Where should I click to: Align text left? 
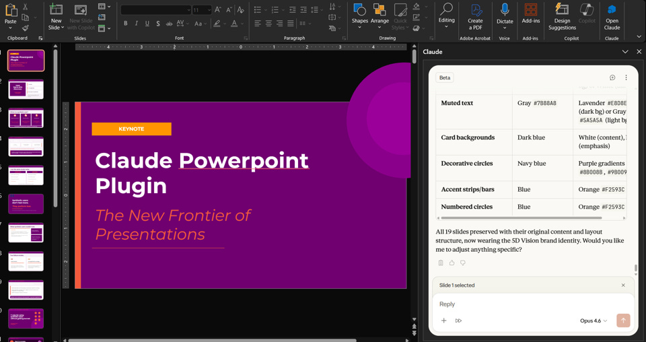coord(258,24)
